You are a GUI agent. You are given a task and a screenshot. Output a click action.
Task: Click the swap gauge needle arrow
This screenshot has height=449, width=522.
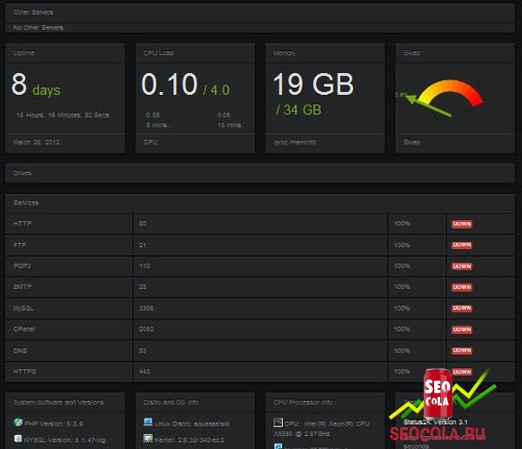429,105
